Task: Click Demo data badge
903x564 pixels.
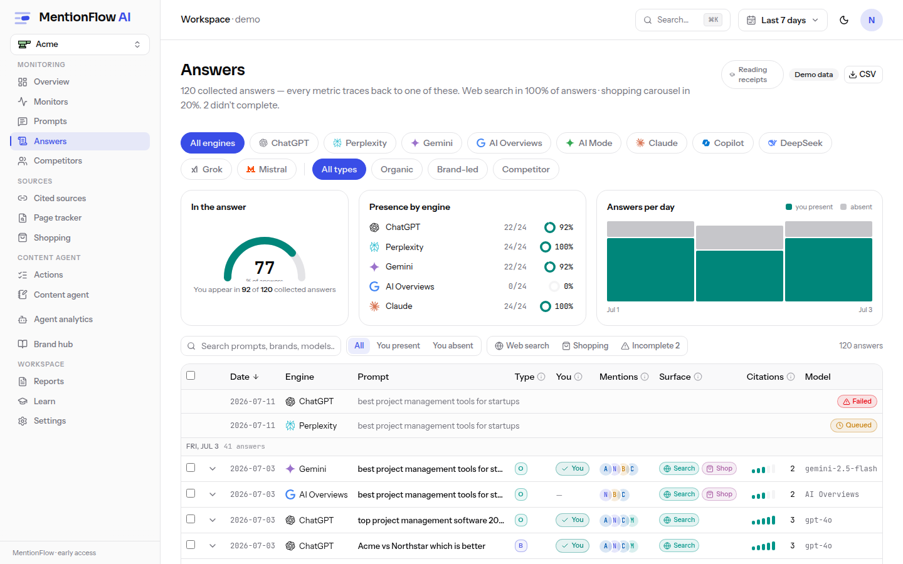Action: point(813,75)
